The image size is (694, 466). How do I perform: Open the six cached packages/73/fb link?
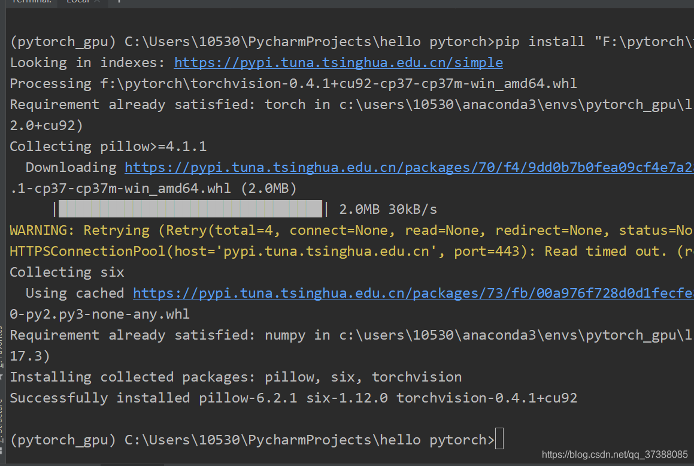click(x=413, y=293)
